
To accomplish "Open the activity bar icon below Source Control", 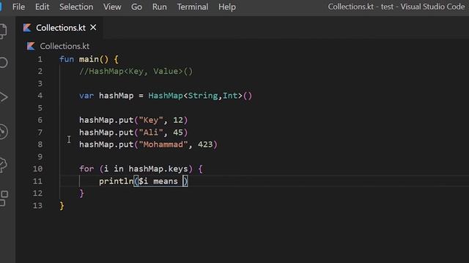I will (4, 165).
